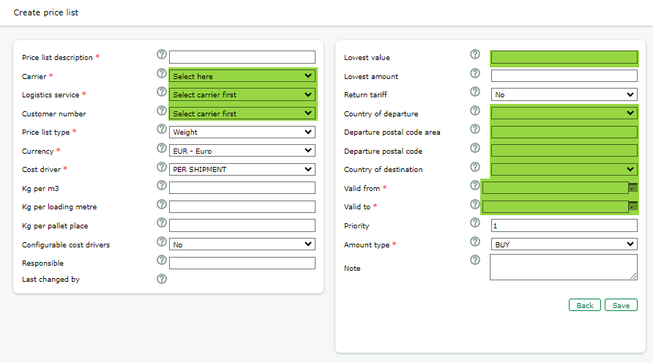Open the Valid to calendar picker icon
Viewport: 653px width, 363px height.
pos(633,206)
